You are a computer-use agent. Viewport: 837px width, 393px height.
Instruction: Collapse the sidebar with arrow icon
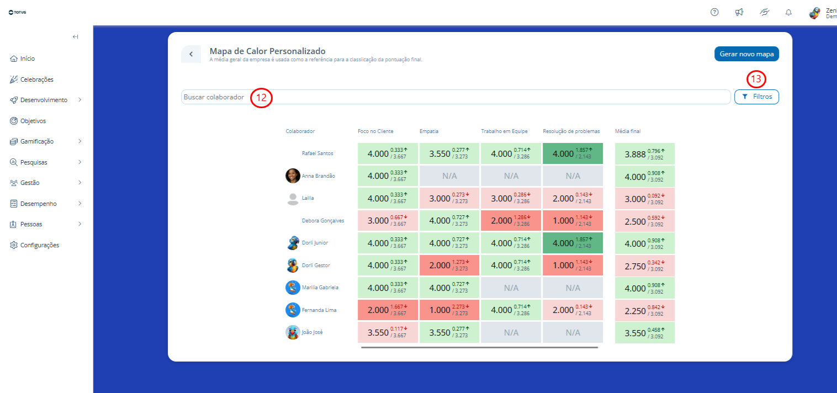pyautogui.click(x=76, y=37)
